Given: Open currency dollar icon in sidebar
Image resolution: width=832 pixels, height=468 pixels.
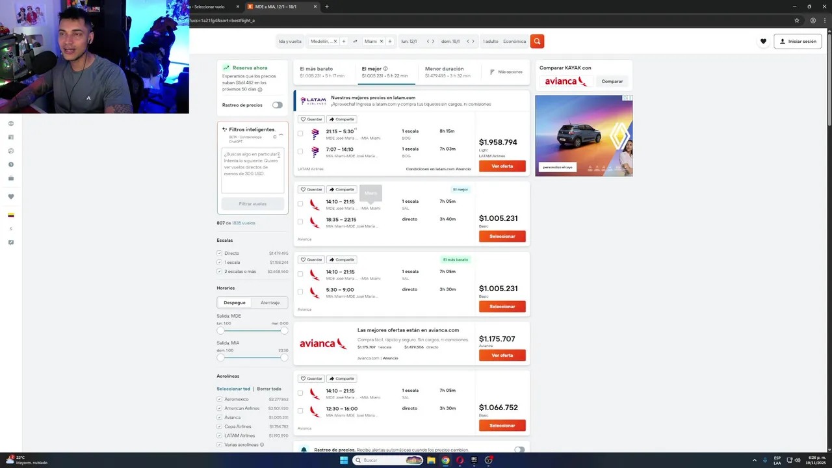Looking at the screenshot, I should tap(11, 229).
